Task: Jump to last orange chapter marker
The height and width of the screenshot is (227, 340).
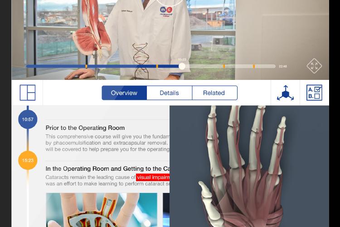Action: tap(254, 66)
